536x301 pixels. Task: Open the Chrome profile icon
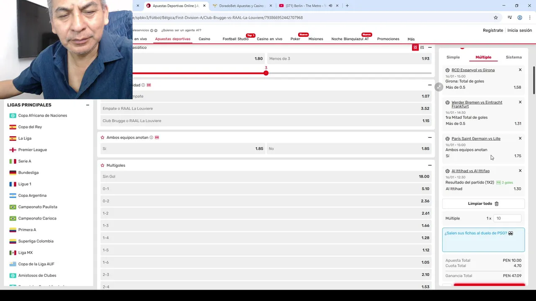click(x=520, y=18)
